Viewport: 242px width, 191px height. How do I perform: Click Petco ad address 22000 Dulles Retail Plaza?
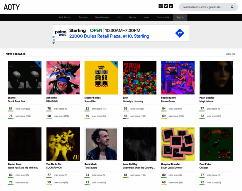tap(109, 36)
